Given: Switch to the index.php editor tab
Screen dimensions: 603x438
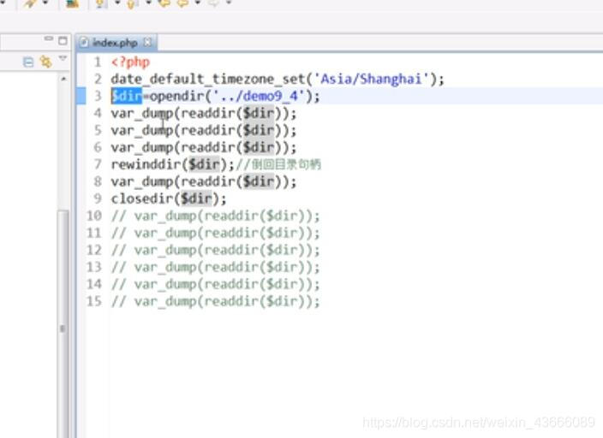Looking at the screenshot, I should click(115, 43).
